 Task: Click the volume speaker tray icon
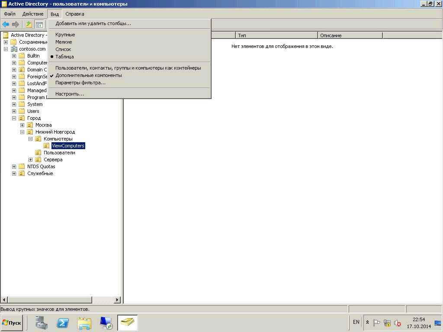point(398,322)
